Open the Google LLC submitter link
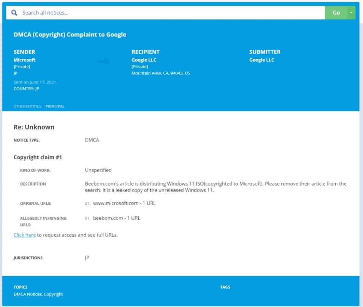 pos(262,60)
